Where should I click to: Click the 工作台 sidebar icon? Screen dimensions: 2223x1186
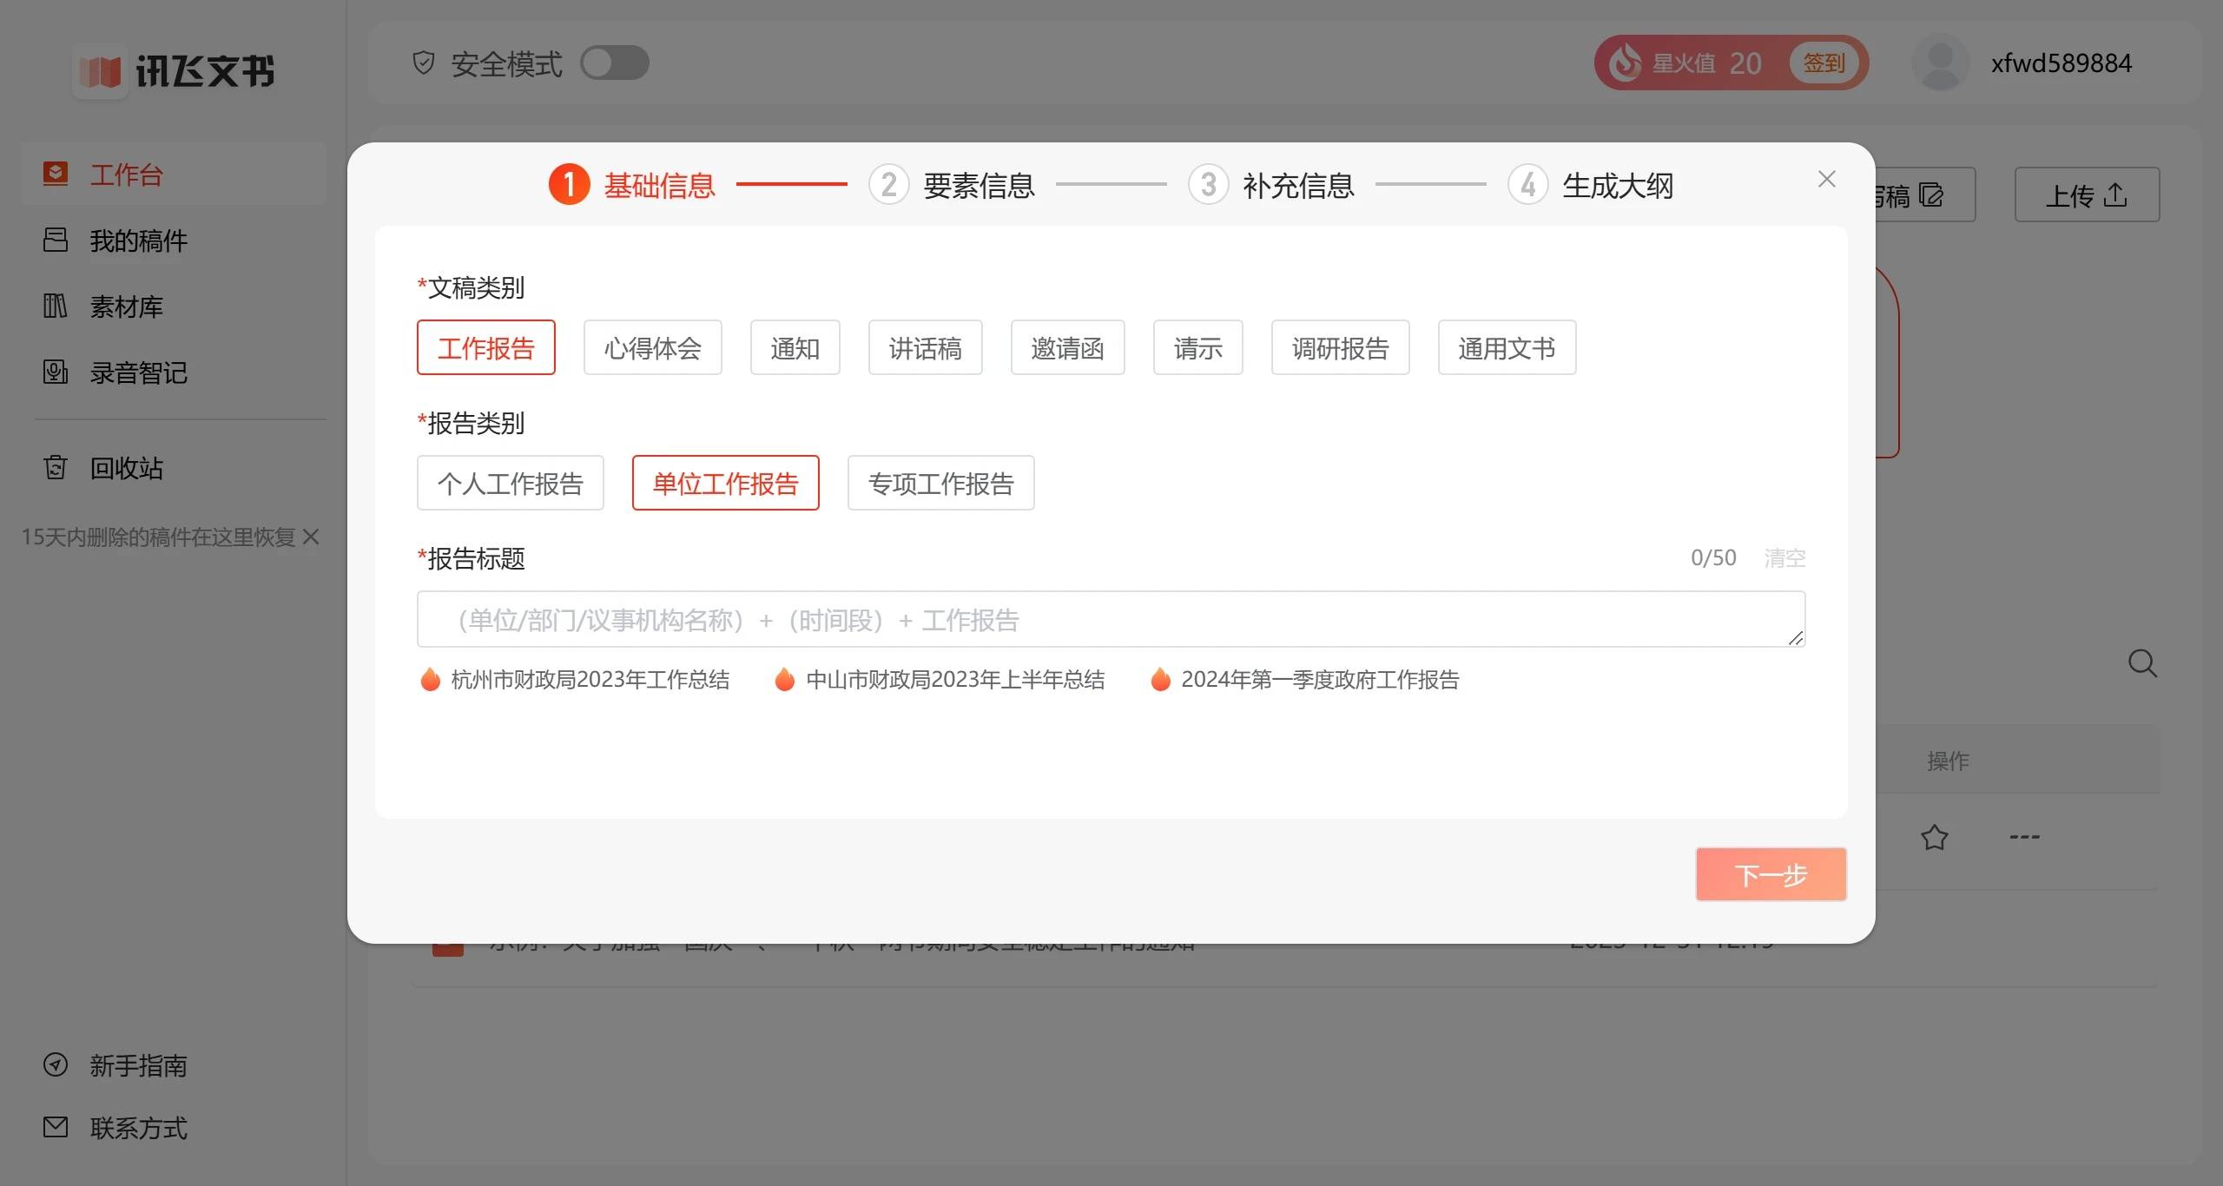pyautogui.click(x=56, y=174)
